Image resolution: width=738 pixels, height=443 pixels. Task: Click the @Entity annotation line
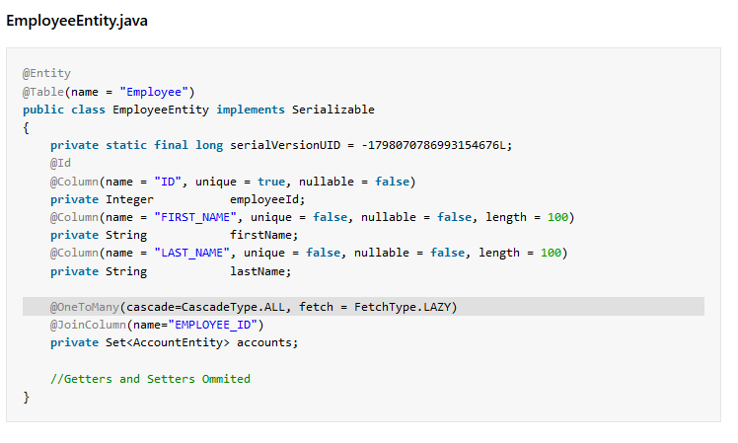(46, 73)
